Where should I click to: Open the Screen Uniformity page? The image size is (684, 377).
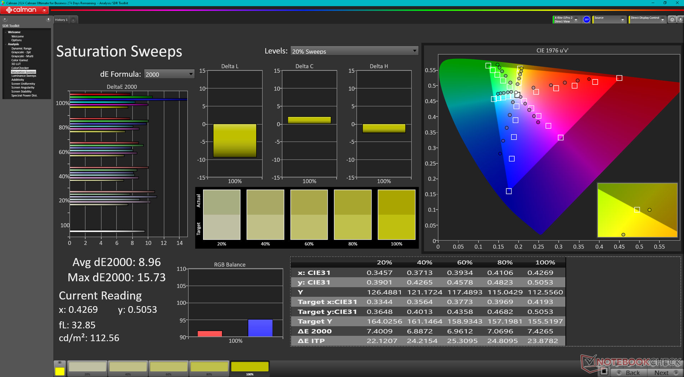pos(23,84)
